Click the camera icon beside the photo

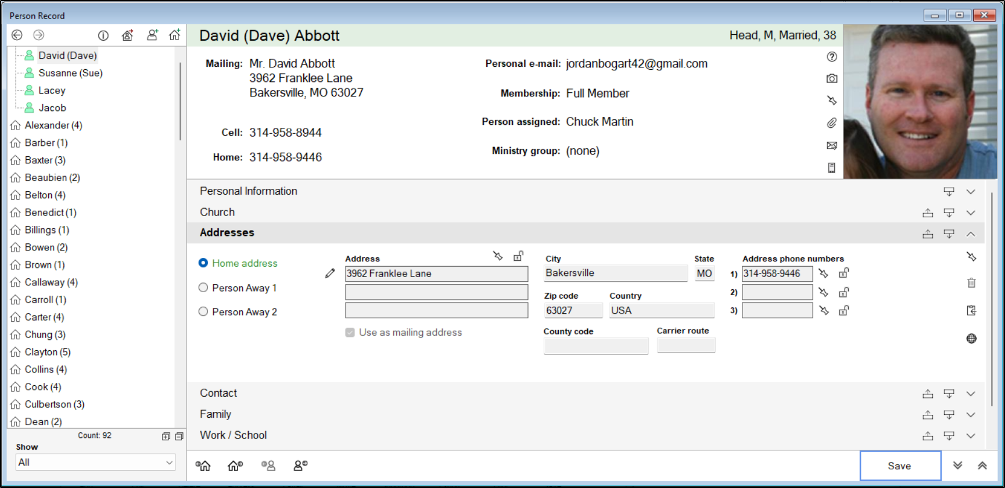pos(832,78)
